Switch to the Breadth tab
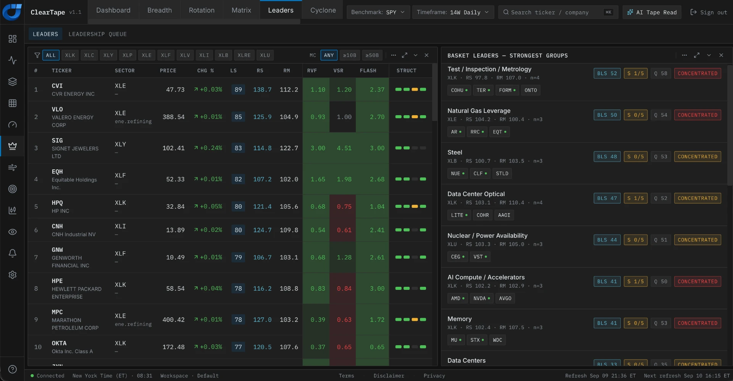The image size is (733, 381). tap(160, 10)
